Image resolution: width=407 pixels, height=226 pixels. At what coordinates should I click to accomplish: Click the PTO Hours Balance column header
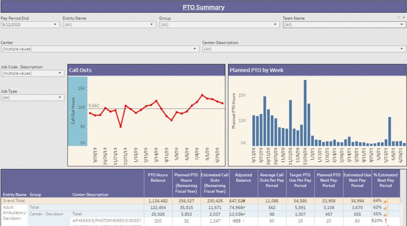(x=158, y=178)
